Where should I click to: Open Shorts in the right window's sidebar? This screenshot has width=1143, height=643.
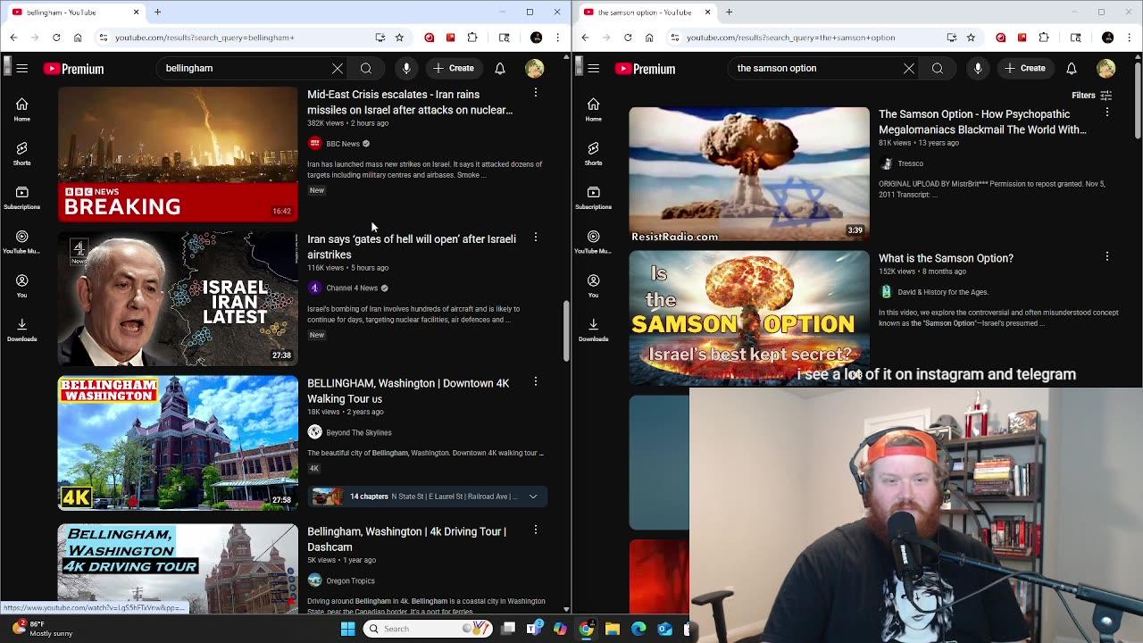[593, 154]
